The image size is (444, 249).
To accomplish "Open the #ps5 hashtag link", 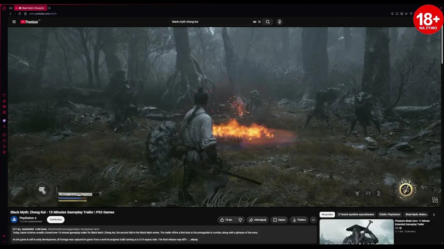I will [96, 229].
